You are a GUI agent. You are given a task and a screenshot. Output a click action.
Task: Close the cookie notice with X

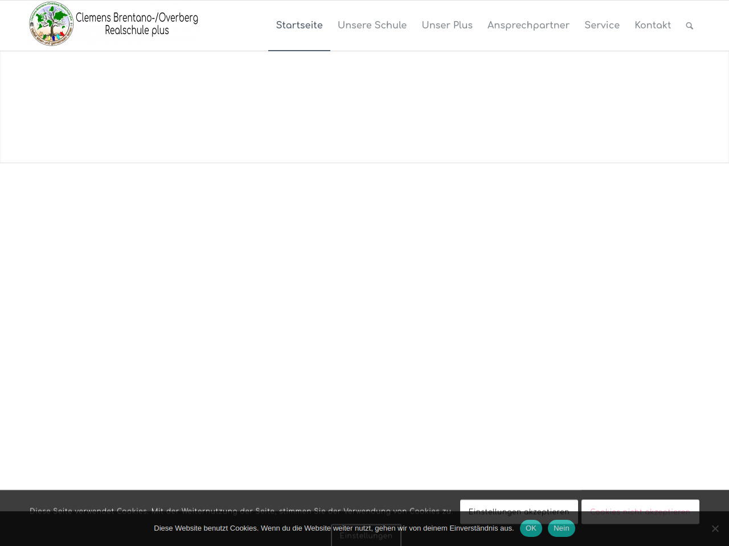715,528
